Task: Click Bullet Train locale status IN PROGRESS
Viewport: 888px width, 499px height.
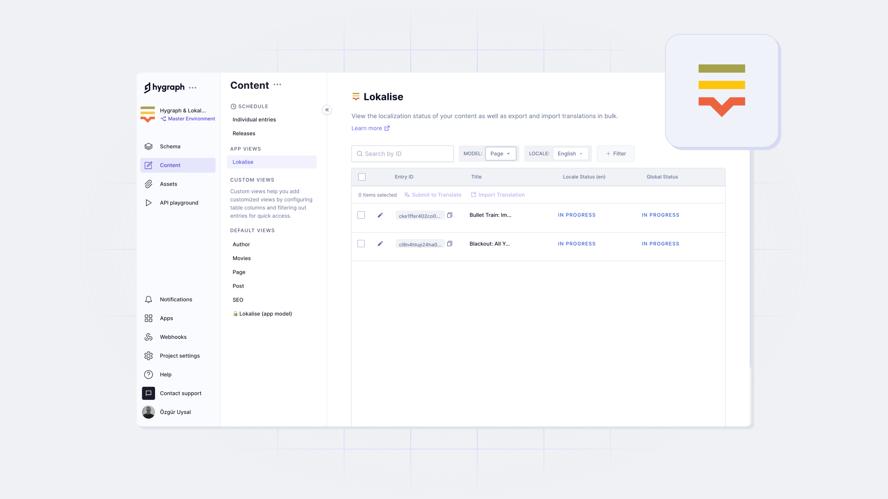Action: [x=577, y=215]
